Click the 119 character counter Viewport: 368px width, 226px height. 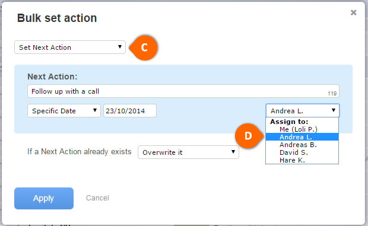pyautogui.click(x=332, y=94)
